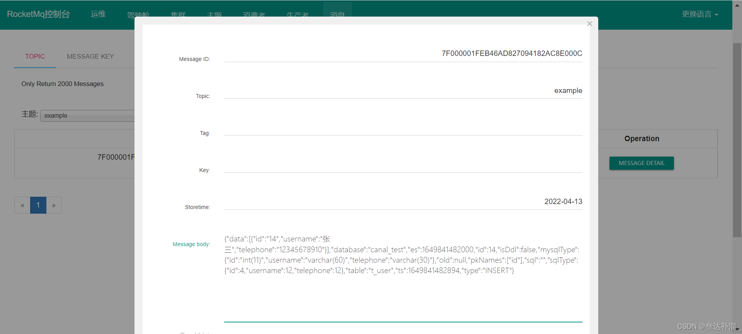
Task: Open the 更换语言 language dropdown
Action: pyautogui.click(x=700, y=14)
